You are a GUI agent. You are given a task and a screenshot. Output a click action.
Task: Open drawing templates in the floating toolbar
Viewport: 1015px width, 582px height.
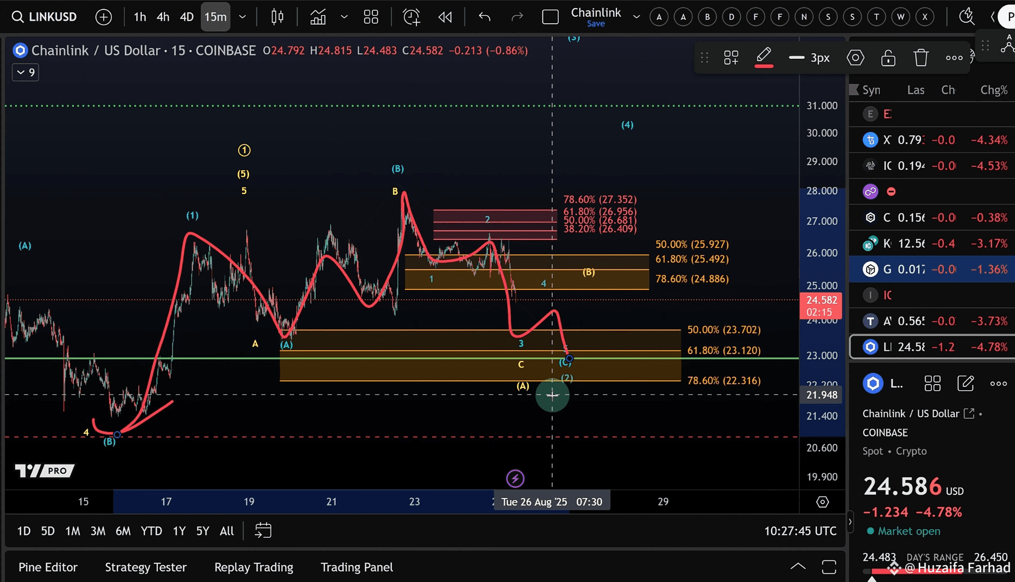(x=731, y=58)
